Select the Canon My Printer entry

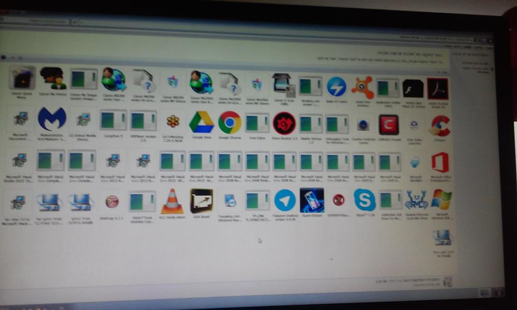pyautogui.click(x=53, y=79)
